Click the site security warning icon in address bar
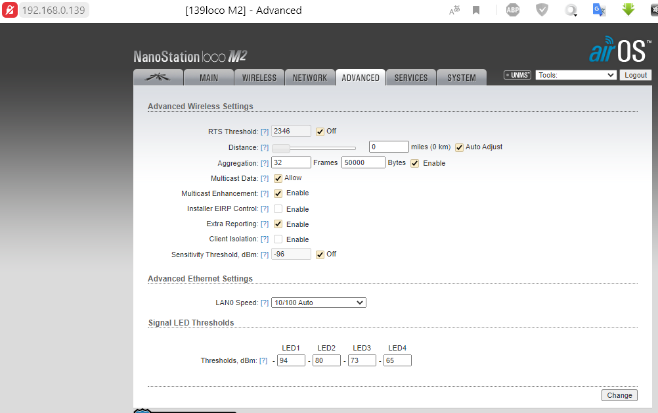This screenshot has height=413, width=658. pyautogui.click(x=10, y=10)
